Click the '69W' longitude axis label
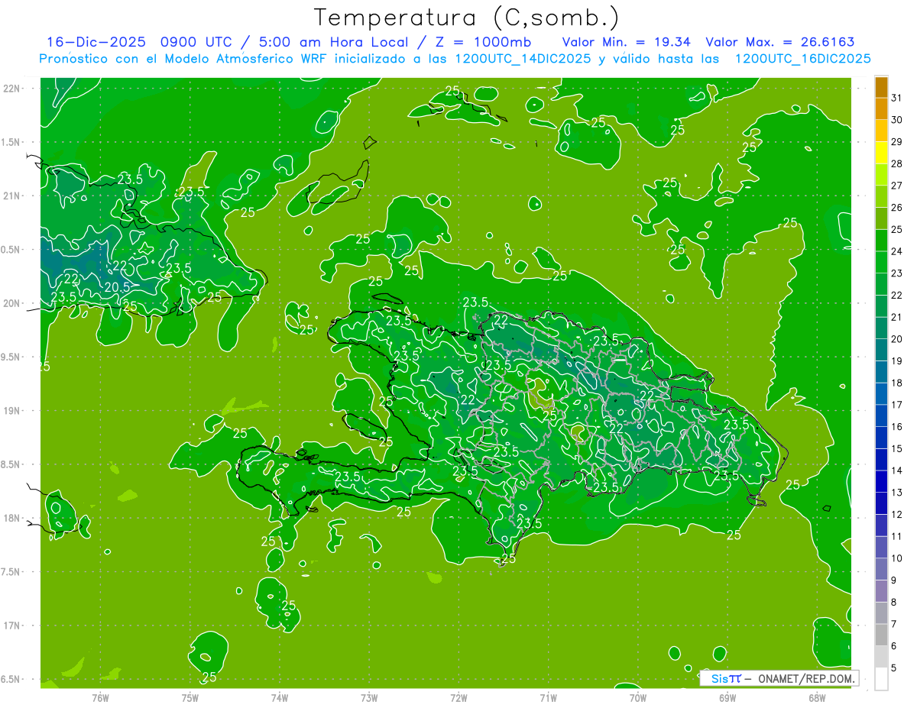Viewport: 917px width, 708px height. pyautogui.click(x=727, y=698)
